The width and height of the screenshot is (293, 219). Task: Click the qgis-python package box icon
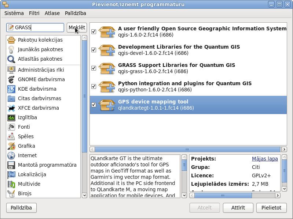click(107, 86)
